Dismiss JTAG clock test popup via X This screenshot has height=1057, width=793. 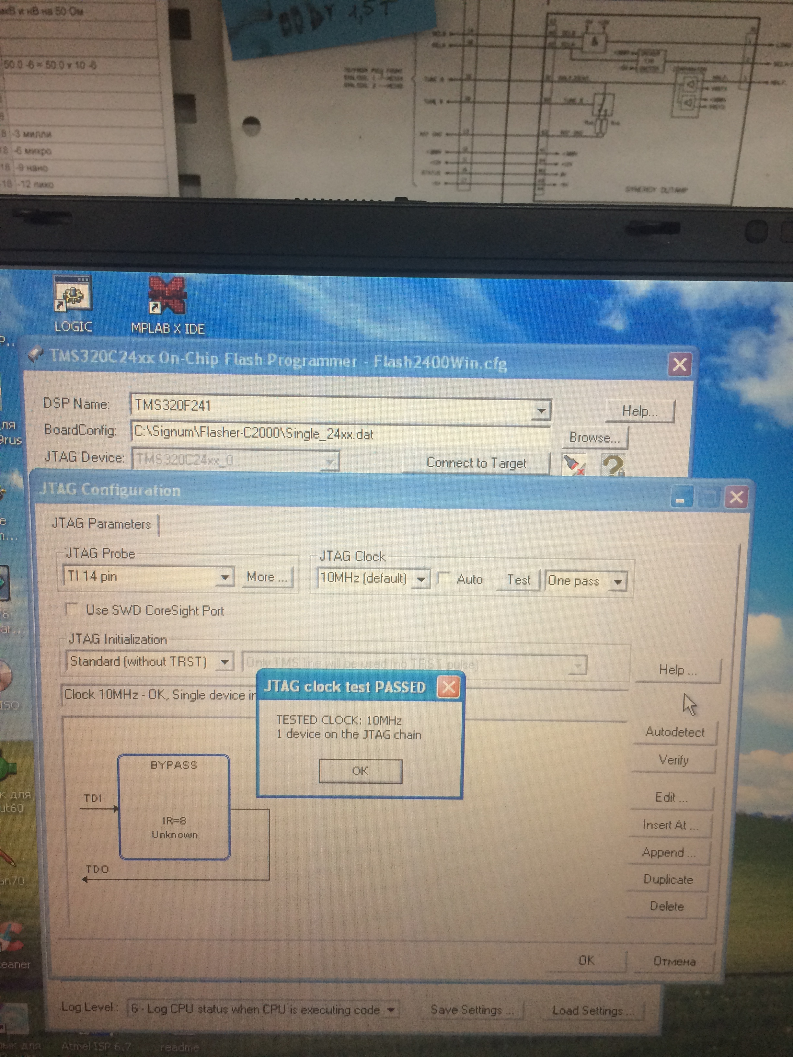[448, 687]
